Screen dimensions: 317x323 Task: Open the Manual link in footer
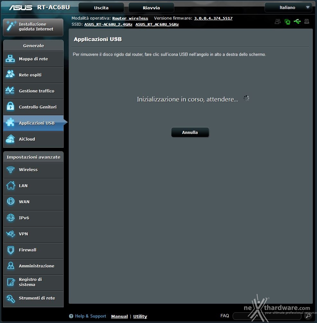(119, 316)
